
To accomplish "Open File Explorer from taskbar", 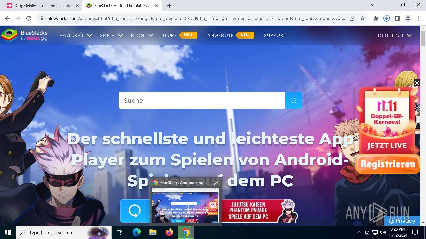I will point(153,232).
